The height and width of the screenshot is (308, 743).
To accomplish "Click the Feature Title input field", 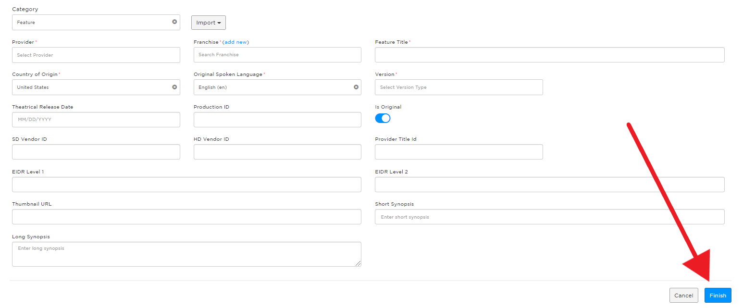I will pos(549,55).
